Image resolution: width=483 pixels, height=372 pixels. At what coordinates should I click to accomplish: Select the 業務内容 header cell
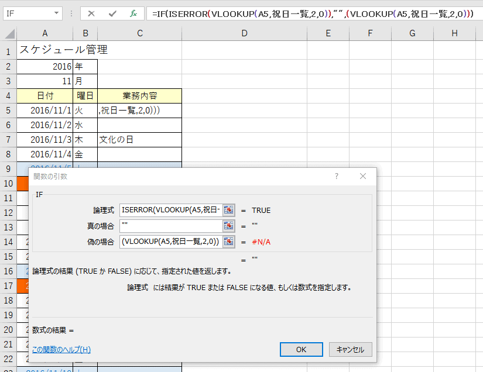(139, 96)
